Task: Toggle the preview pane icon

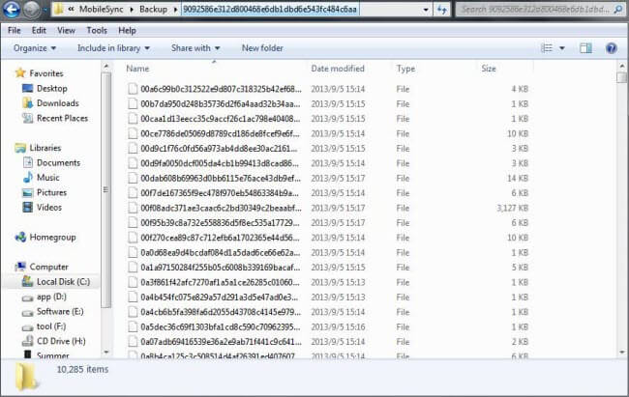Action: click(x=585, y=48)
